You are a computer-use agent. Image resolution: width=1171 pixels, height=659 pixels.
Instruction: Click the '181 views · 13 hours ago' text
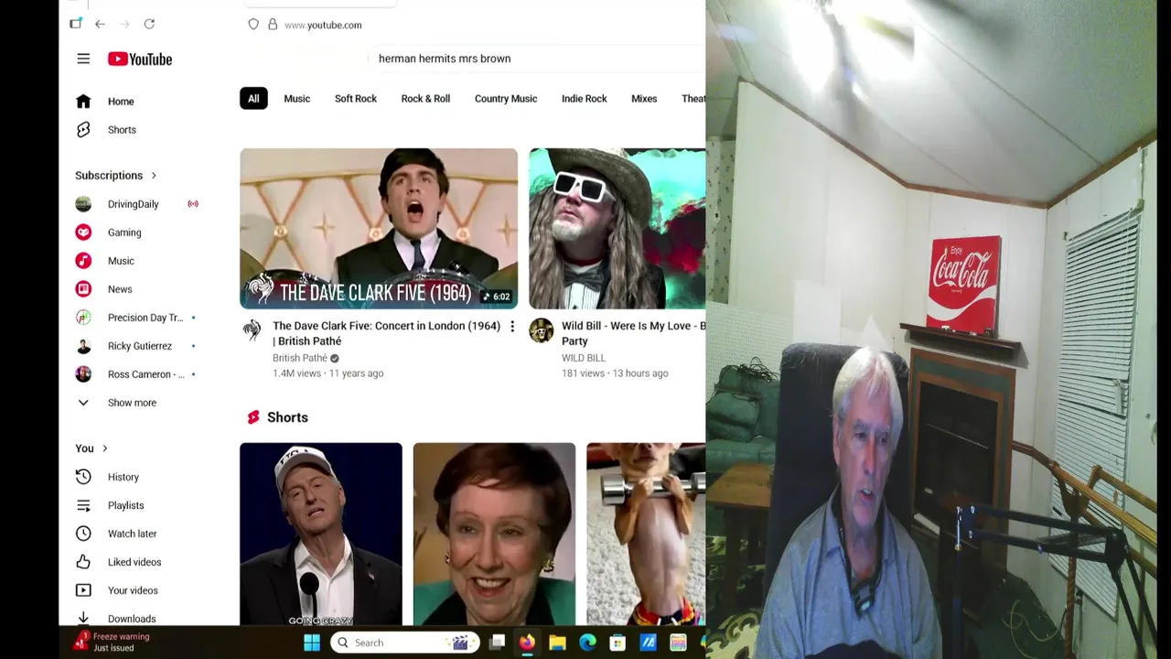615,373
